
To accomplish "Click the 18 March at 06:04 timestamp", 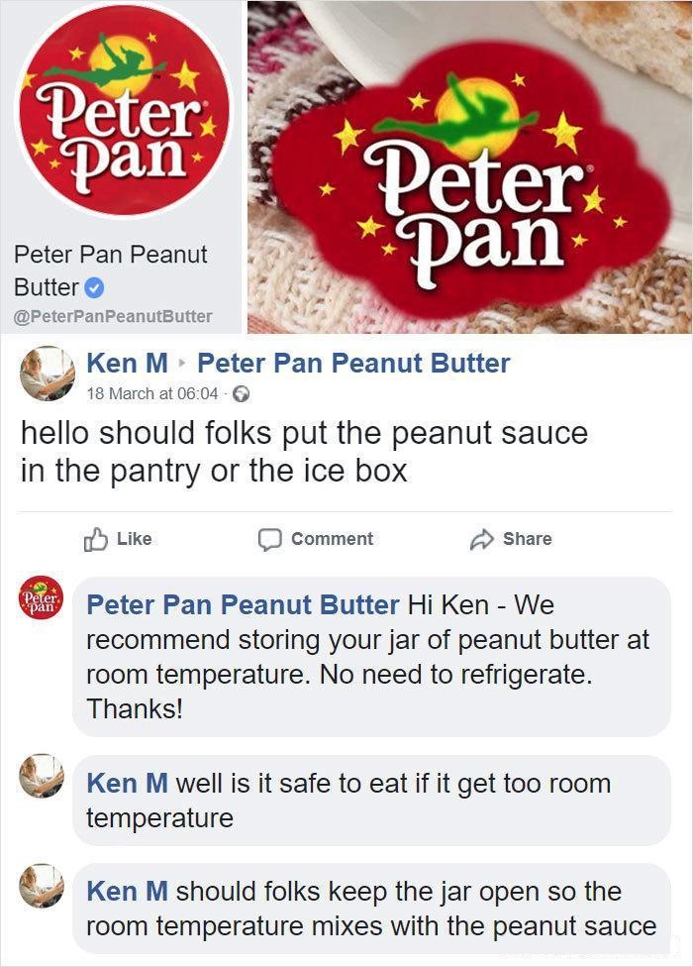I will (152, 393).
